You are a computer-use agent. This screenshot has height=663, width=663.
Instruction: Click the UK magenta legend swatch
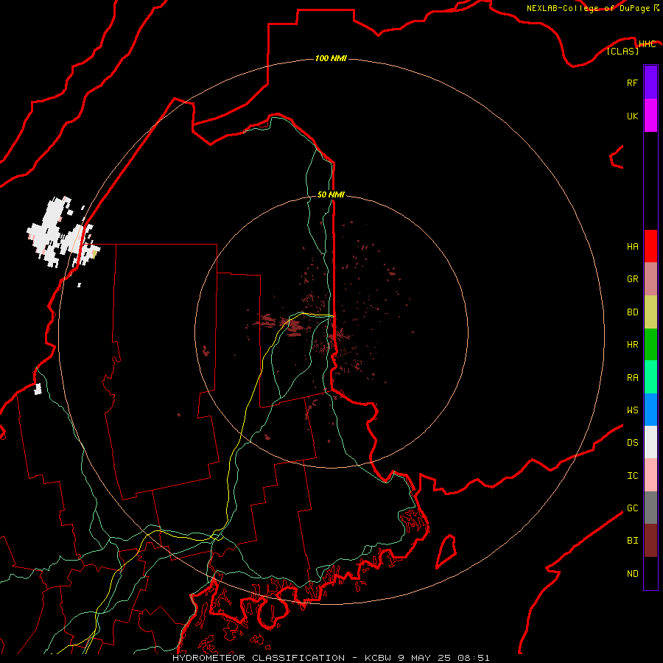coord(650,116)
